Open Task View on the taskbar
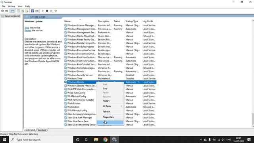254x143 pixels. pyautogui.click(x=87, y=139)
